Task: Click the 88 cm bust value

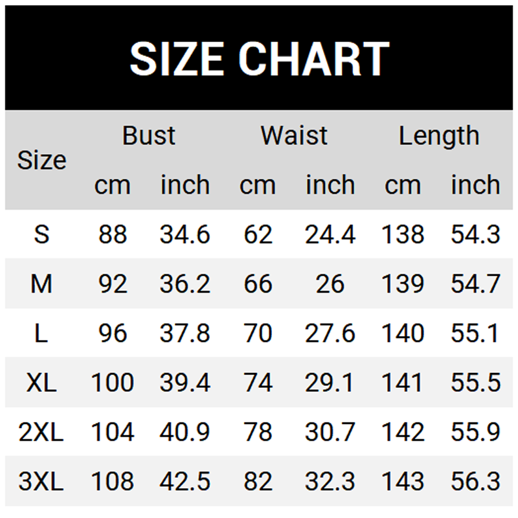Action: click(x=113, y=234)
